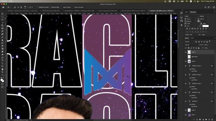This screenshot has width=216, height=121.
Task: Click the macOS Spotlight search icon
Action: click(x=195, y=1)
